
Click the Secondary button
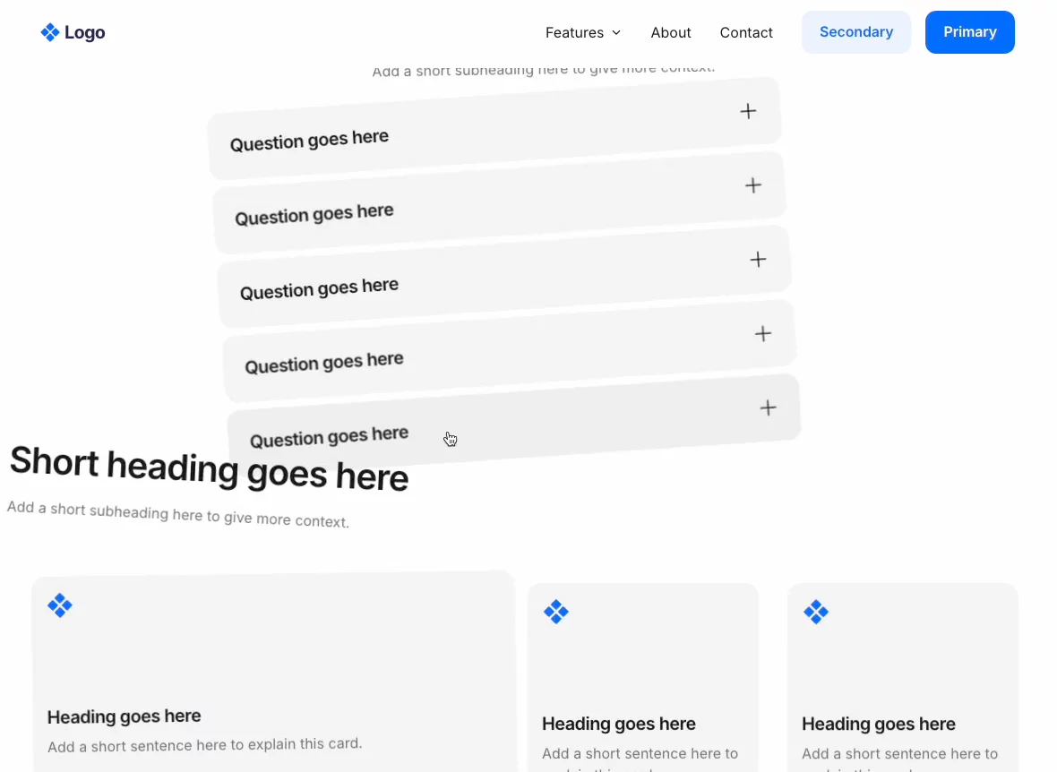pos(856,31)
